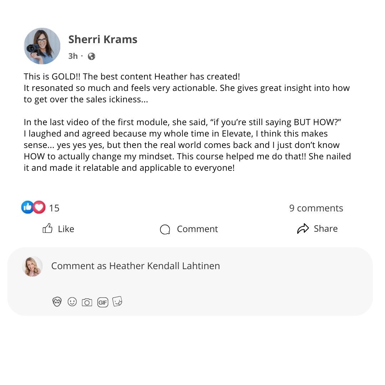The width and height of the screenshot is (385, 385).
Task: Click Sherri Krams' profile picture
Action: pos(42,46)
